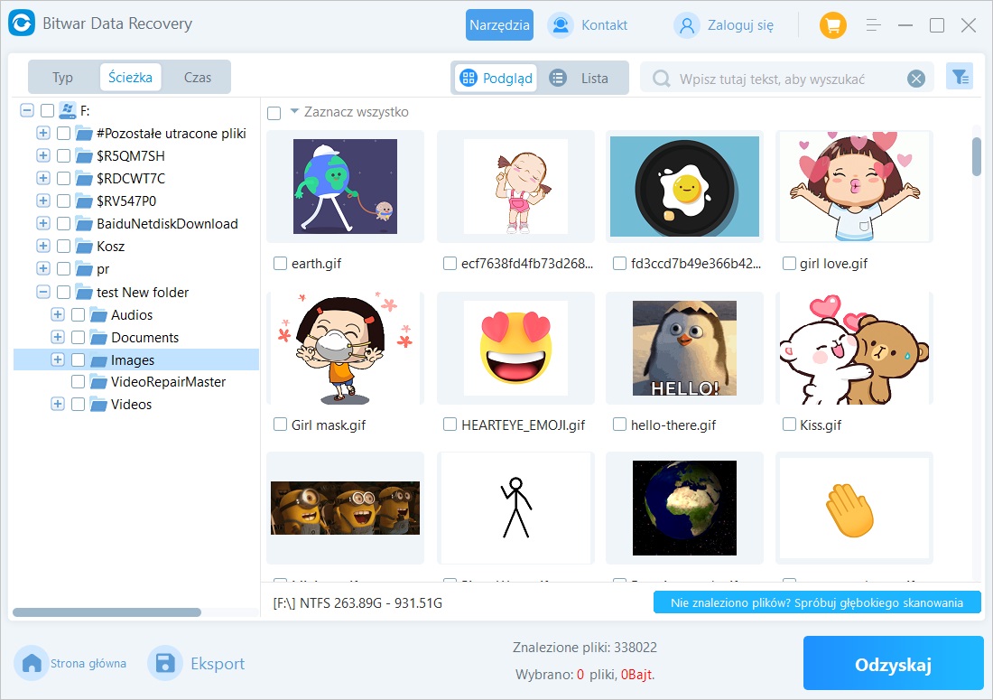
Task: Tick the earth.gif checkbox
Action: pyautogui.click(x=280, y=264)
